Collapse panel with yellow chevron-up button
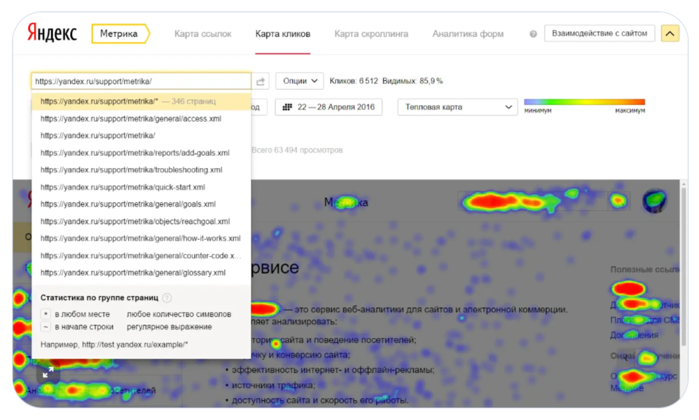The height and width of the screenshot is (420, 699). tap(670, 33)
